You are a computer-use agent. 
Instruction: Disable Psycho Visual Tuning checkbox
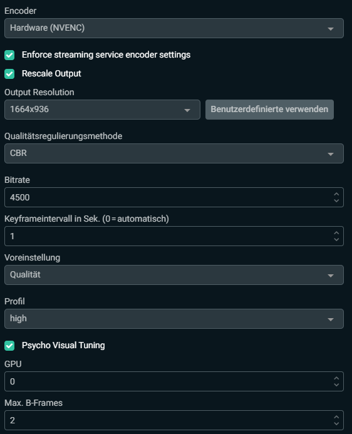(9, 346)
